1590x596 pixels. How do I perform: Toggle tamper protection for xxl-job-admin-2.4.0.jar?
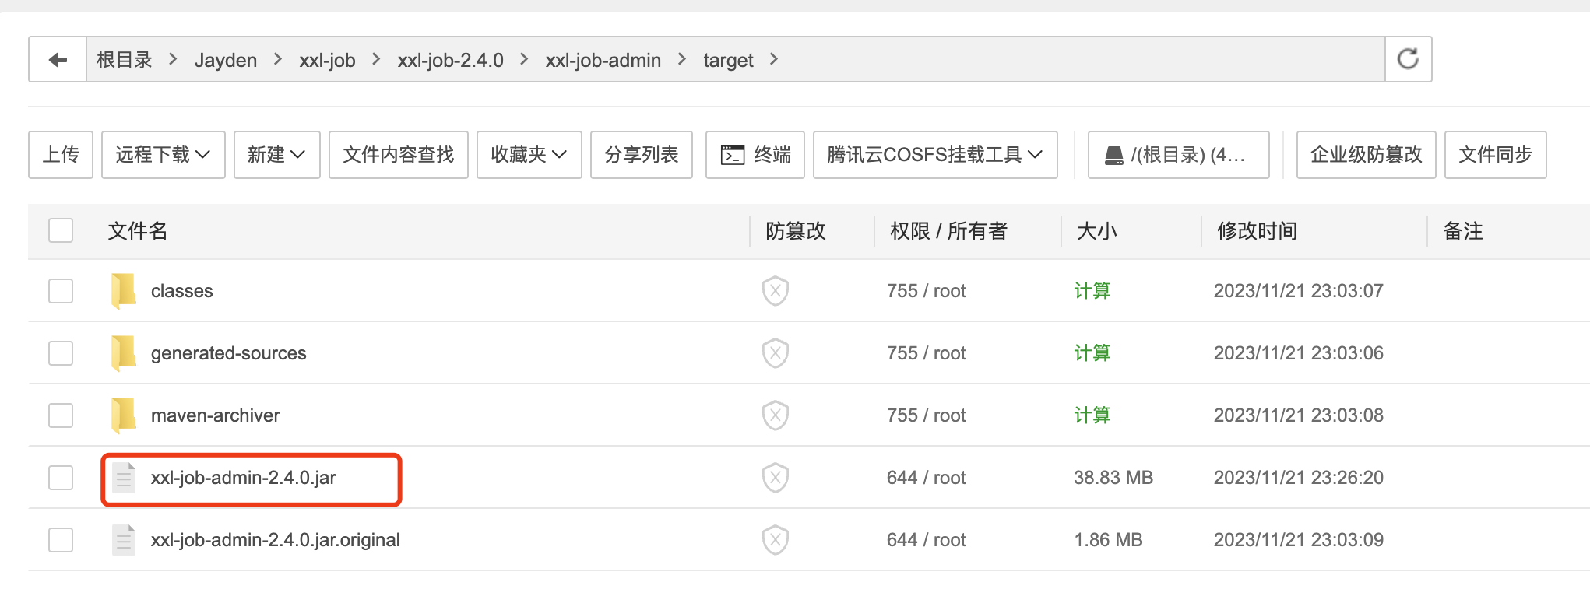click(x=775, y=477)
